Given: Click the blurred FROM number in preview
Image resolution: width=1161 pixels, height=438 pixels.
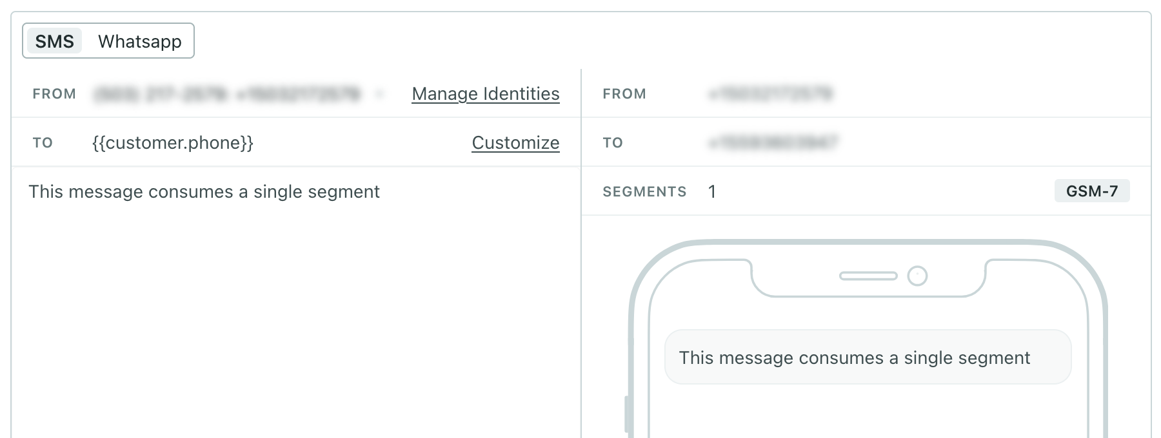Looking at the screenshot, I should click(770, 94).
